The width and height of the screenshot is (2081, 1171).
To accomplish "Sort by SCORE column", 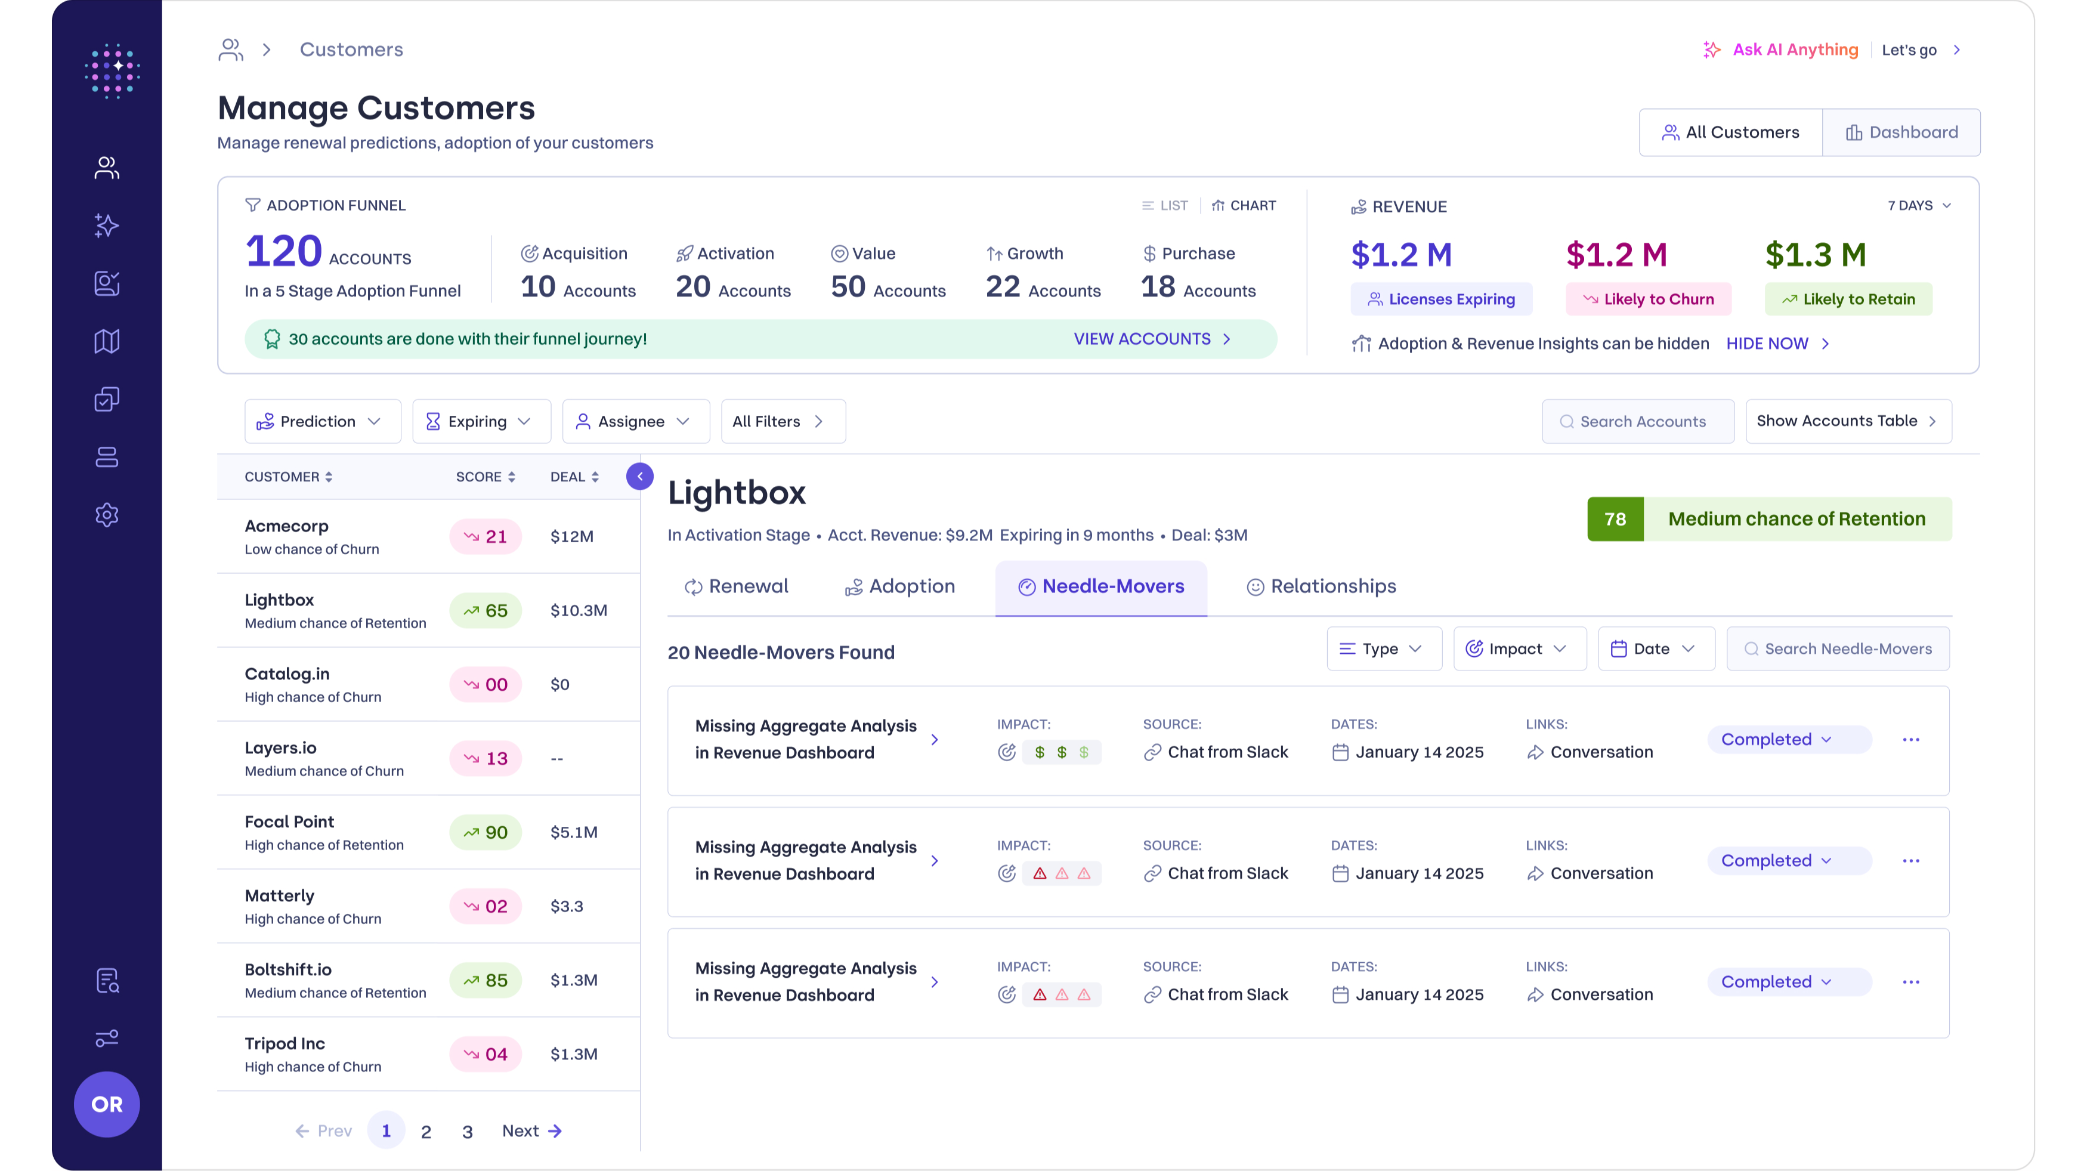I will point(486,477).
